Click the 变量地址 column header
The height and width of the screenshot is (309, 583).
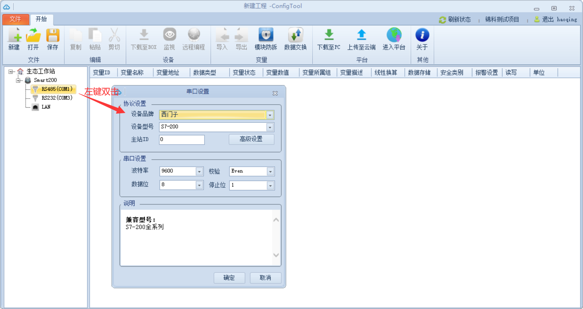click(x=168, y=73)
